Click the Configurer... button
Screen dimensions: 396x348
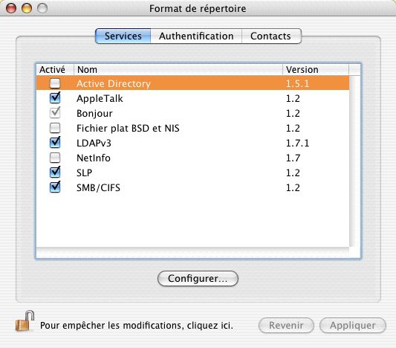click(x=198, y=279)
